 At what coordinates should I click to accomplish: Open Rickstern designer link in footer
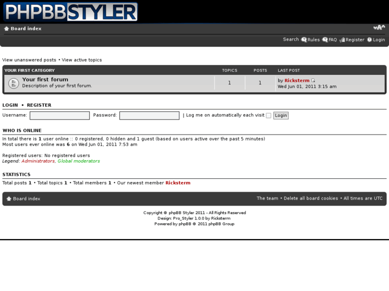[x=221, y=218]
